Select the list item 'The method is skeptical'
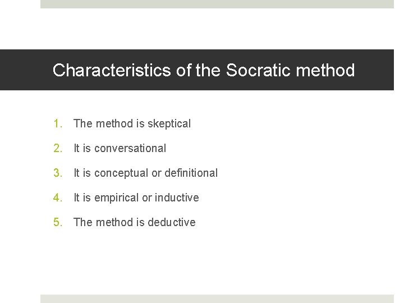The image size is (404, 303). [x=132, y=123]
